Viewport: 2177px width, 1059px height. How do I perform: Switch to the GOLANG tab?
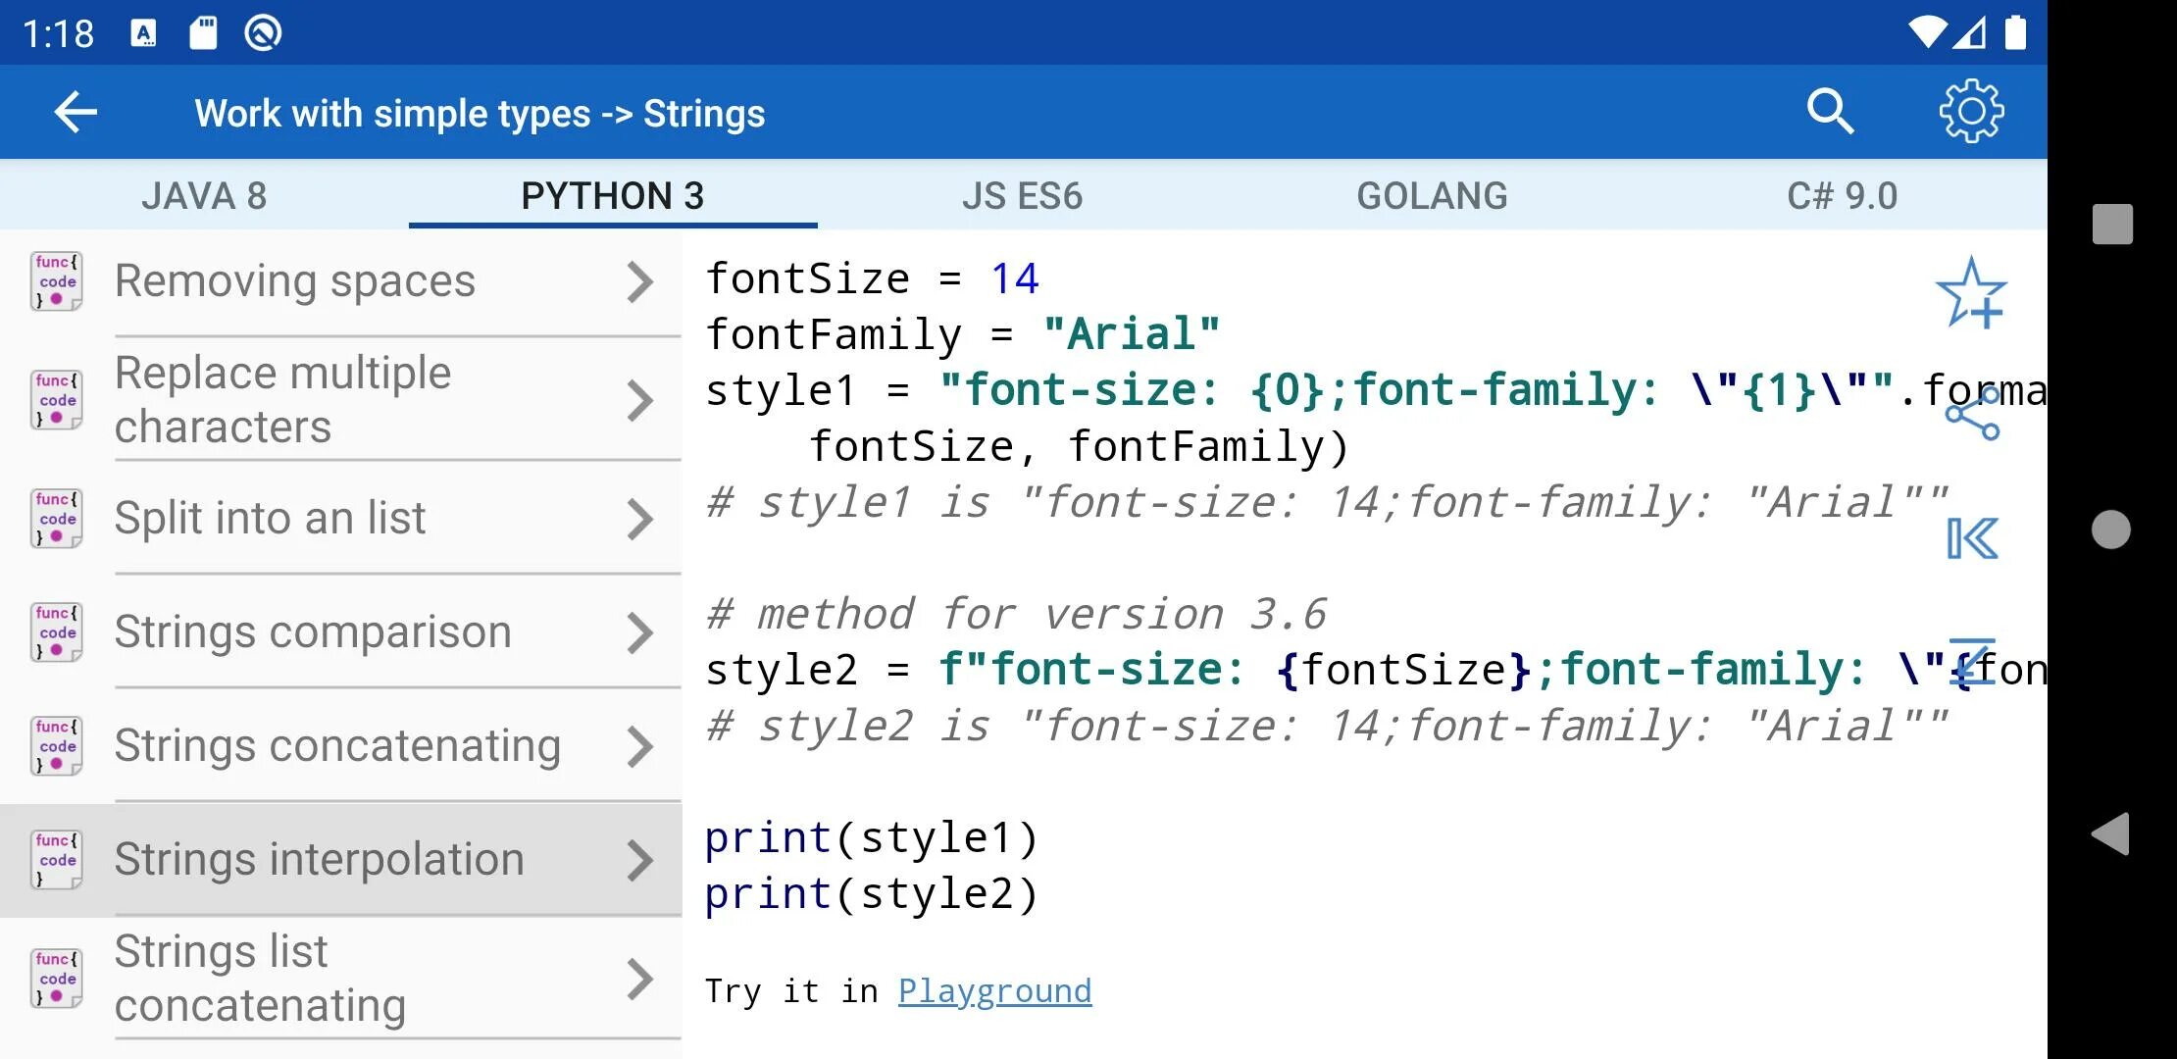click(x=1432, y=196)
